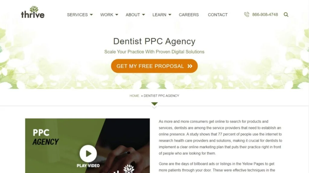Select the About menu label
The image size is (309, 173).
coord(133,15)
